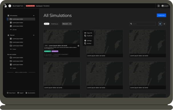The image size is (173, 110).
Task: Click the Lorem ipsum dolor set amet Draft card title
Action: point(58,46)
